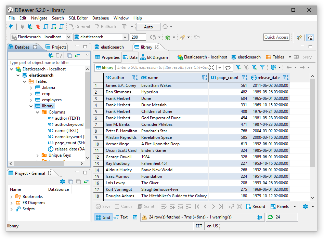324x239 pixels.
Task: Open the SQL Editor menu
Action: point(78,18)
